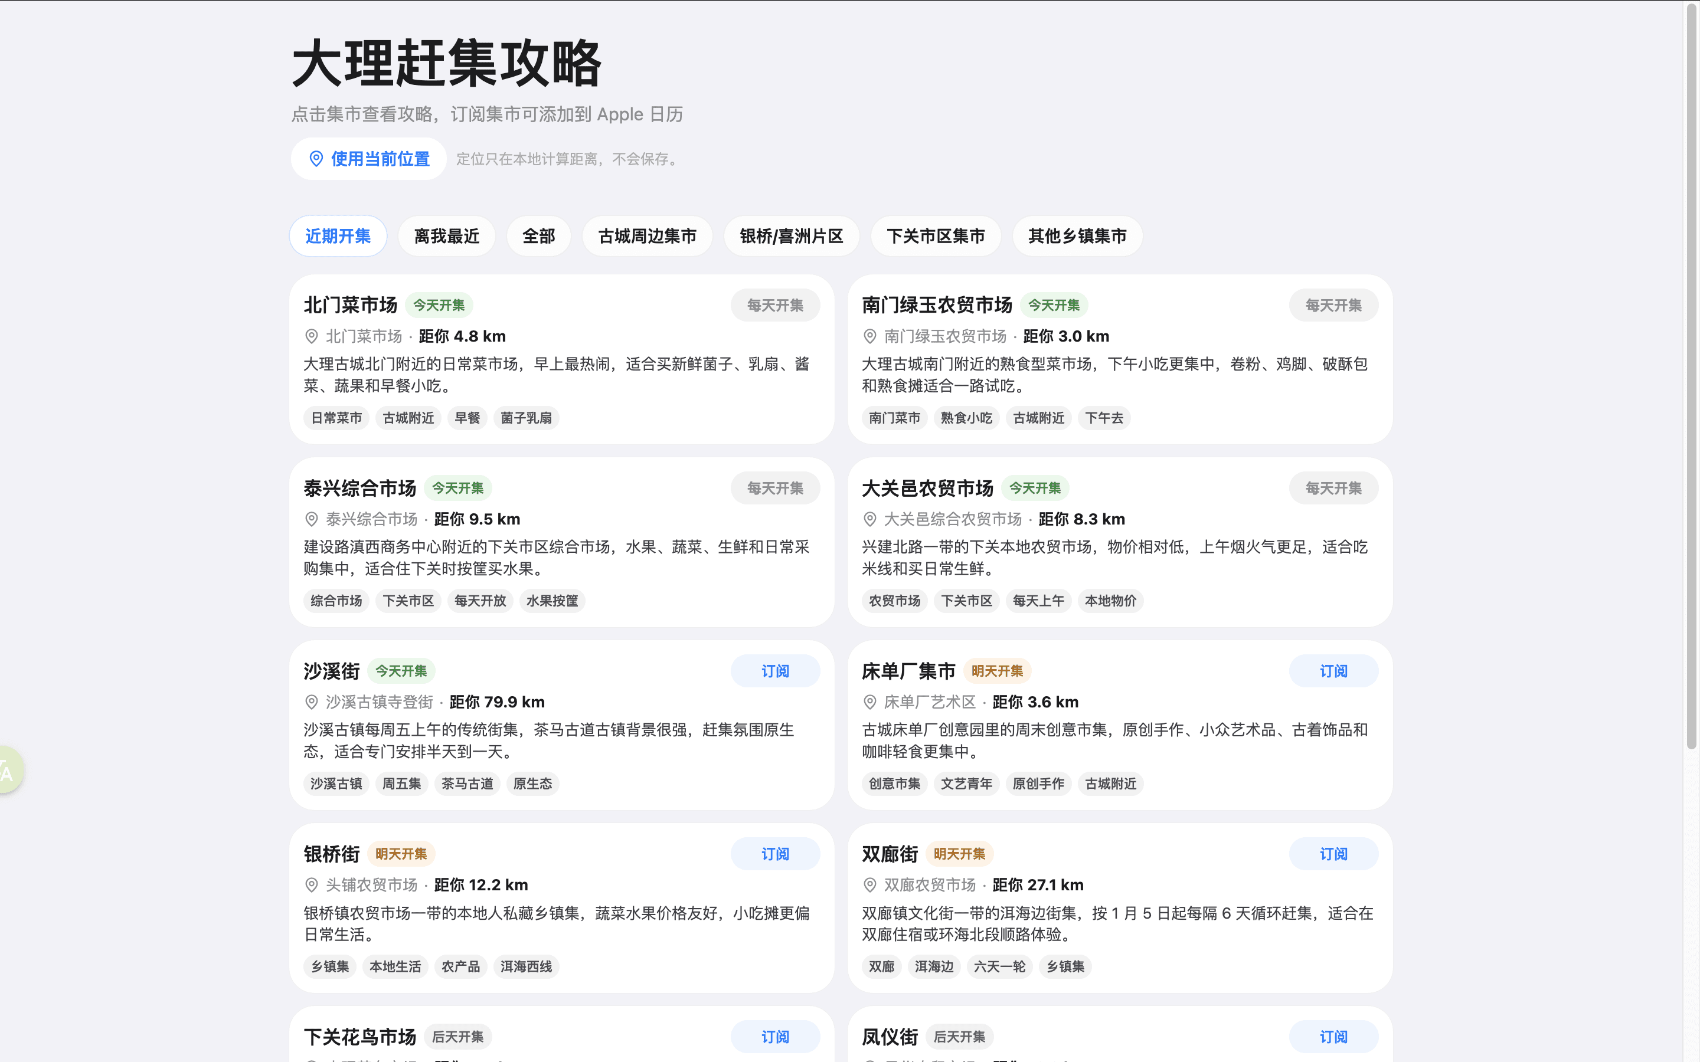Select the 下关市区集市 filter tab
The image size is (1700, 1062).
[936, 236]
